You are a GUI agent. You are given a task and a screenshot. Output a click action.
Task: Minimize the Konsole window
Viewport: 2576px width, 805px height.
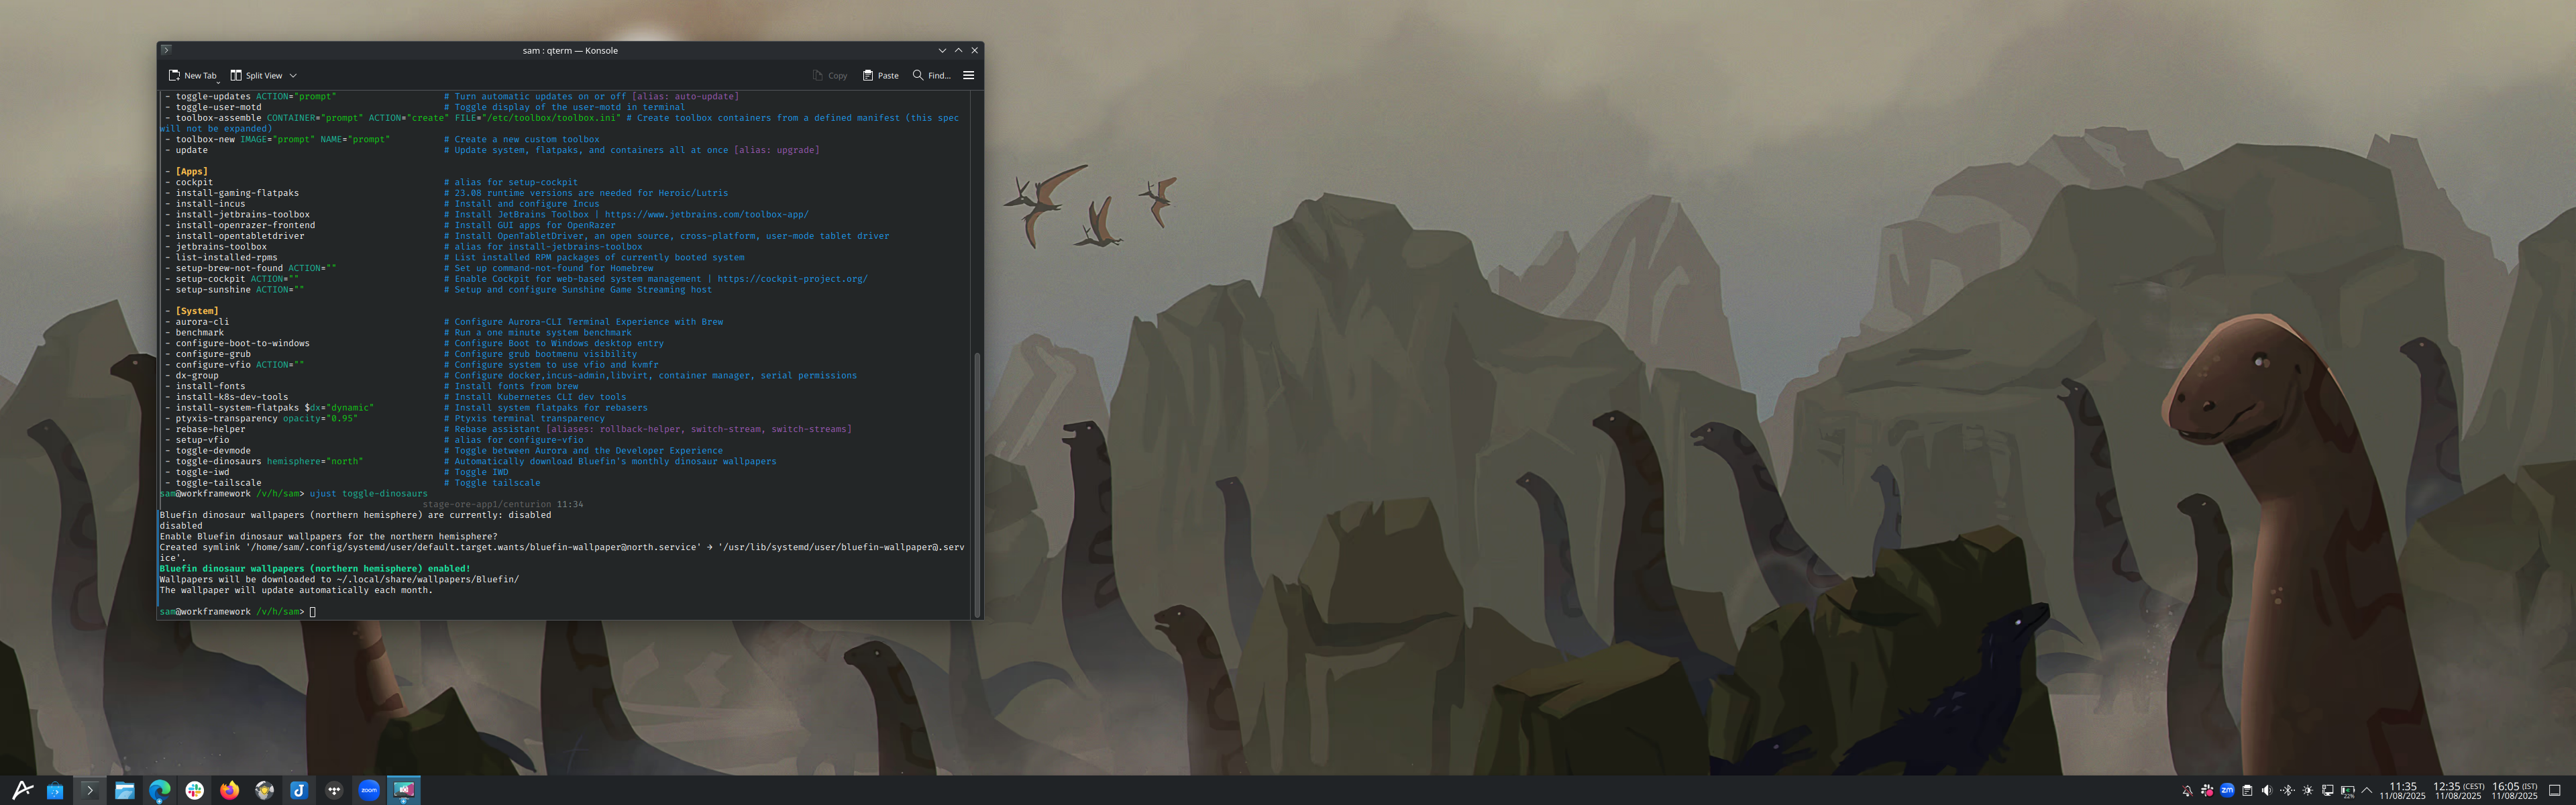coord(942,50)
